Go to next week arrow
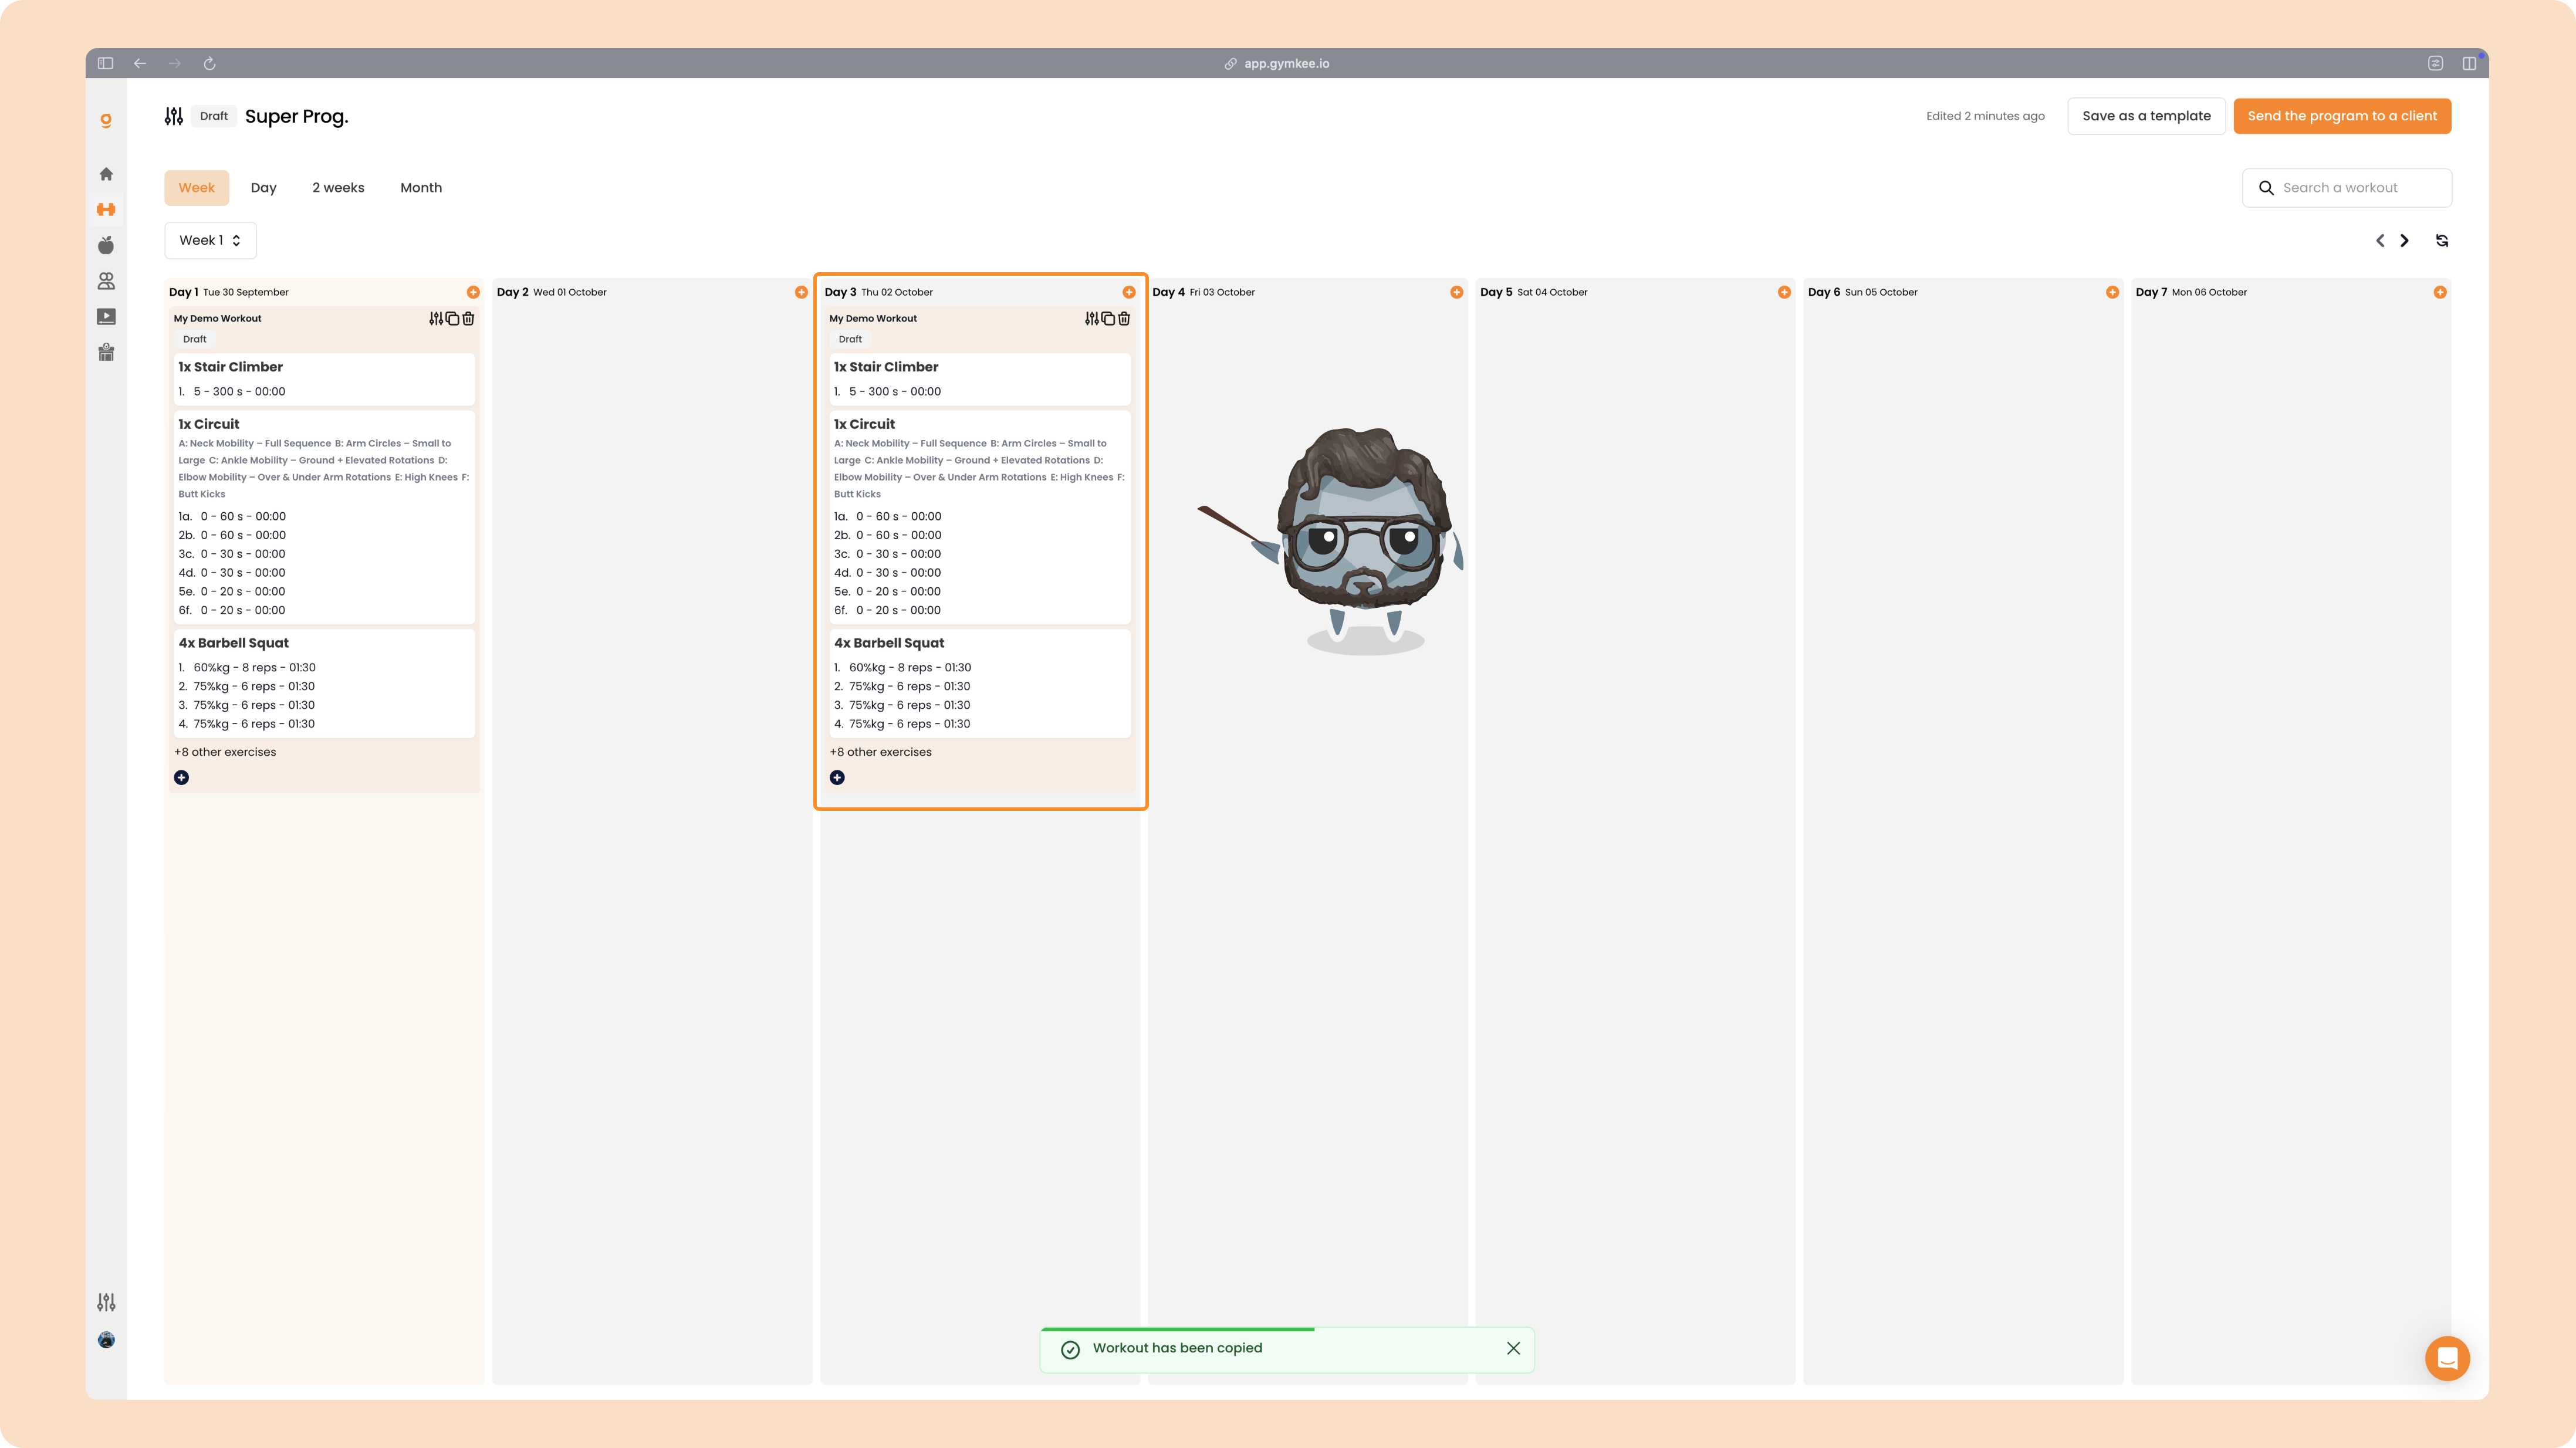Viewport: 2576px width, 1448px height. (x=2404, y=240)
